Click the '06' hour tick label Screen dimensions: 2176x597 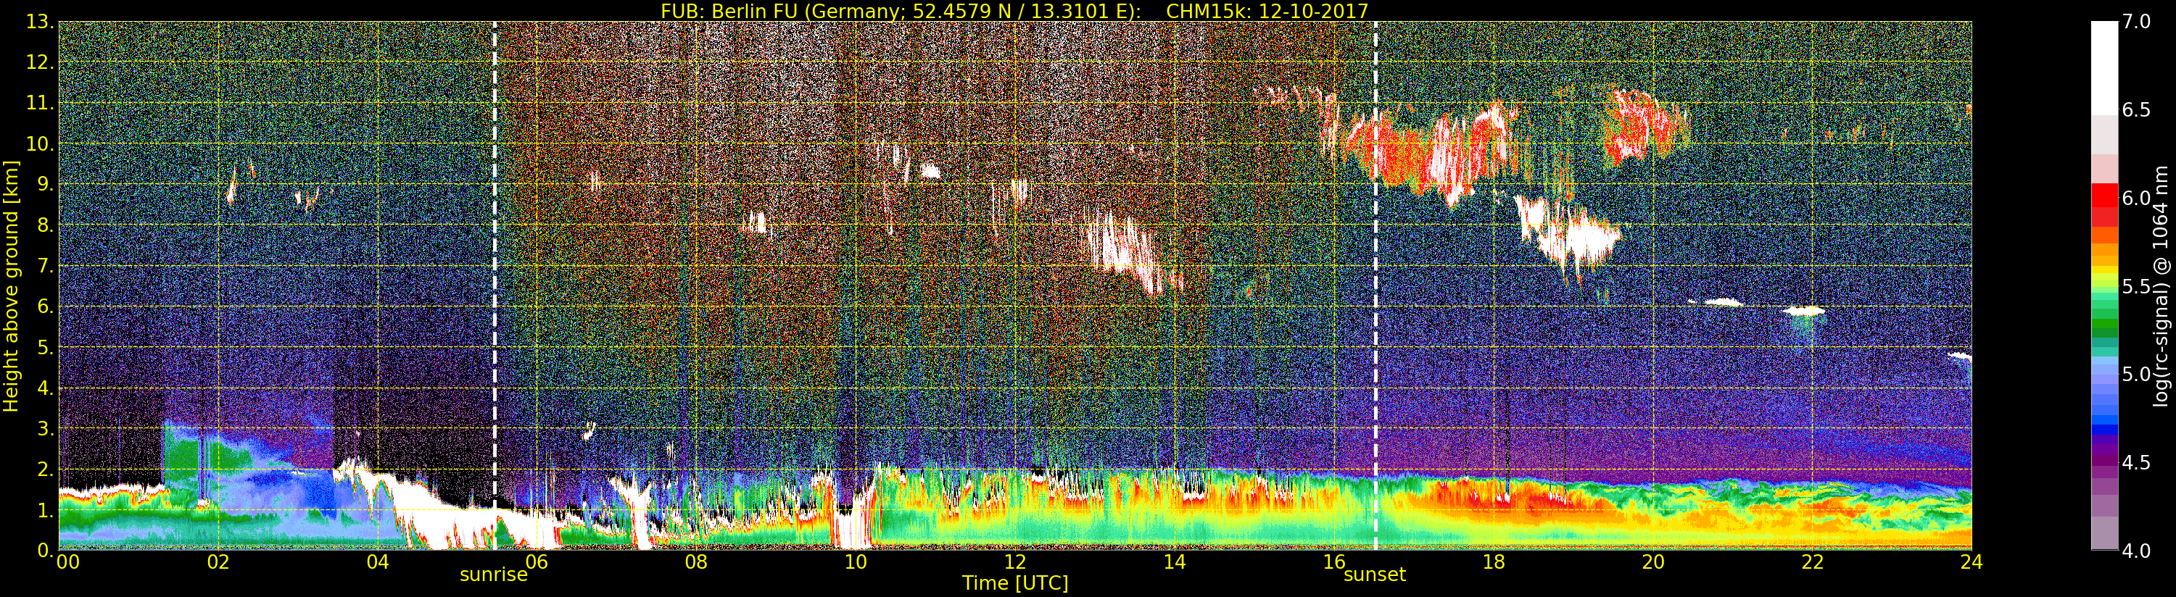point(537,561)
